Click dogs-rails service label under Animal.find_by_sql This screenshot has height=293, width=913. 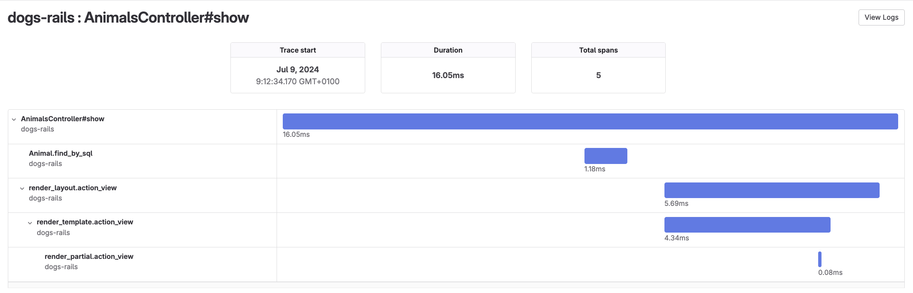tap(45, 164)
